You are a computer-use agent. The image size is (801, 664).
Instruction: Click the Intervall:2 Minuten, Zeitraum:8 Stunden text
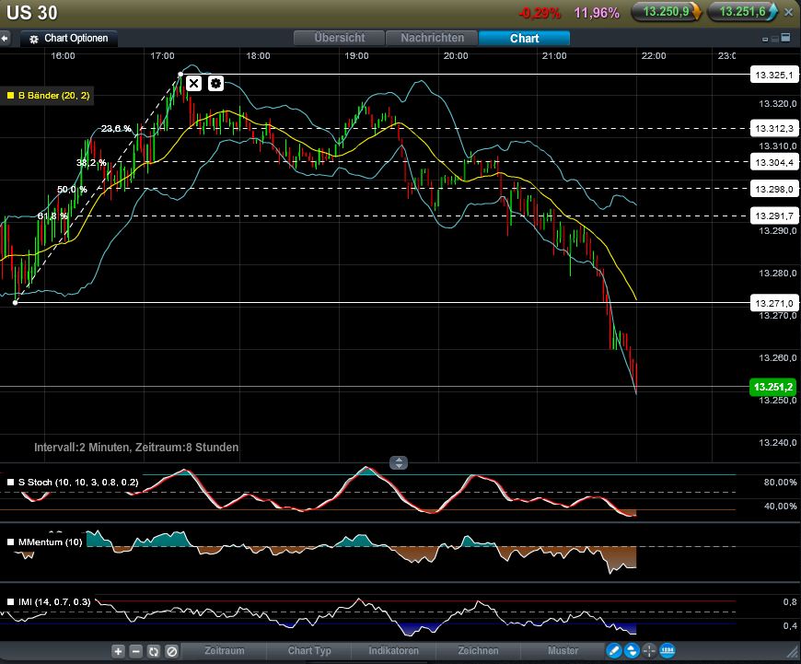coord(136,448)
